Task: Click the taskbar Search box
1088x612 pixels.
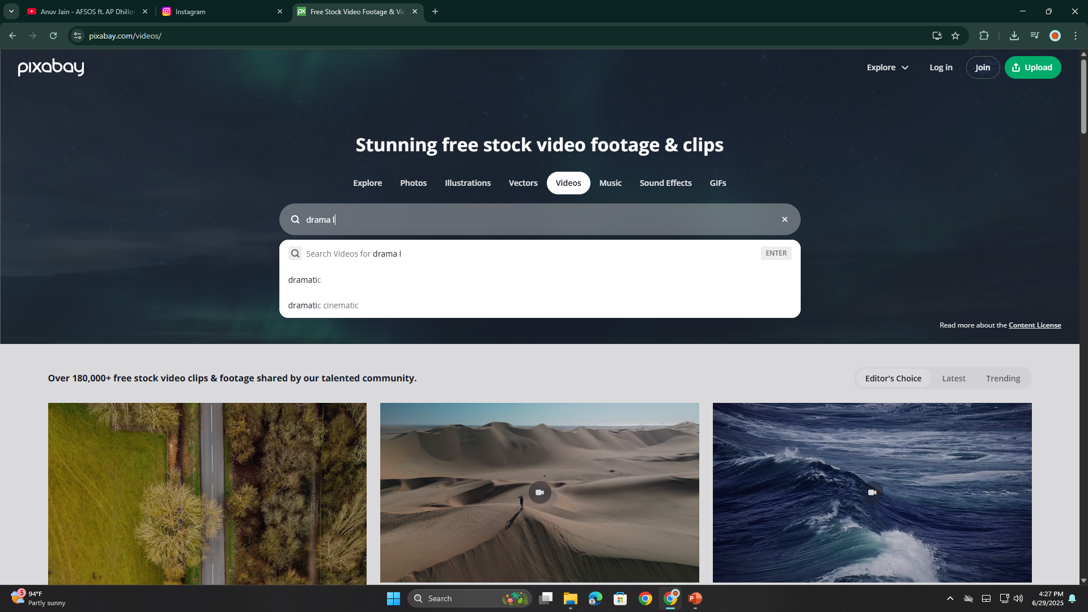Action: (469, 598)
